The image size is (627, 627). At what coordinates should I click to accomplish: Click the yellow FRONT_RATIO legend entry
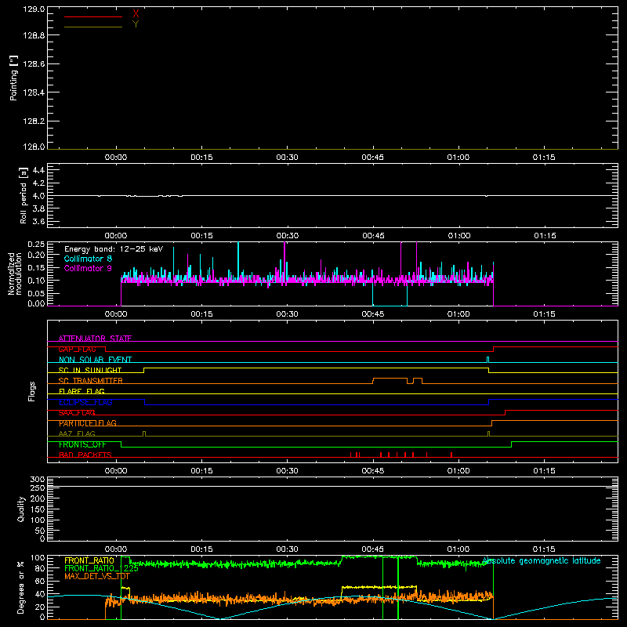[x=89, y=560]
